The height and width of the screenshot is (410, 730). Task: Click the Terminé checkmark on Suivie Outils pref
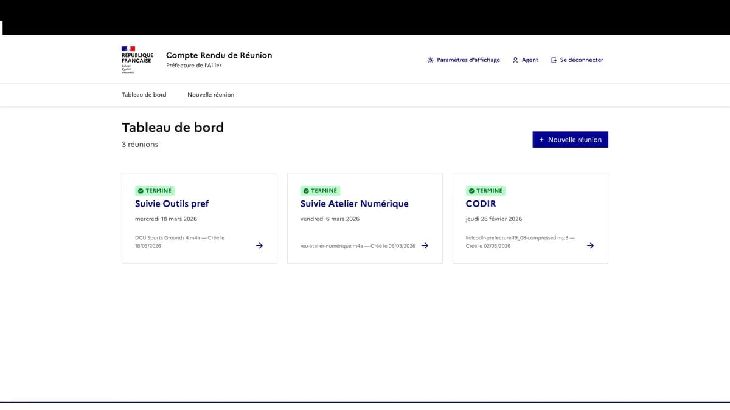point(141,191)
